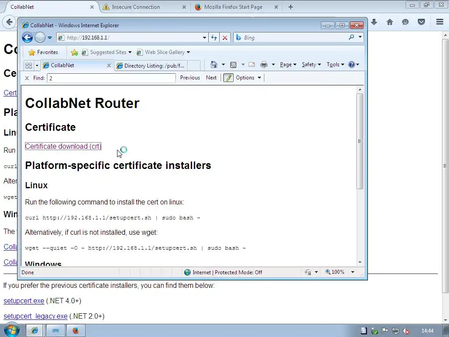449x337 pixels.
Task: Click the muted volume tray icon
Action: coord(406,331)
